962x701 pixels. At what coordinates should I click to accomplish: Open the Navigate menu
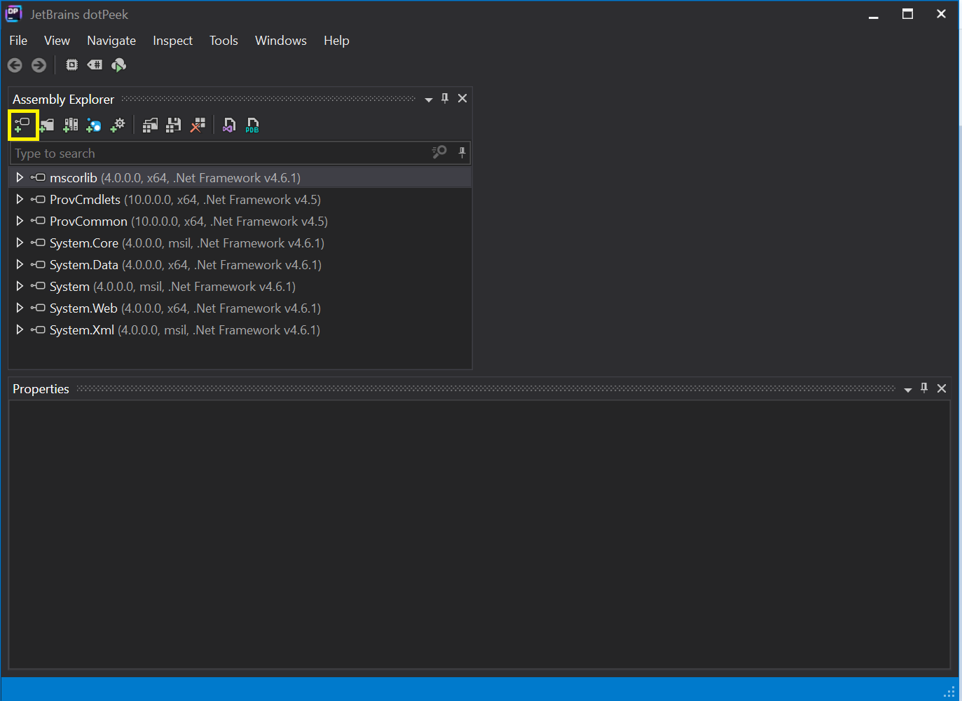click(111, 41)
